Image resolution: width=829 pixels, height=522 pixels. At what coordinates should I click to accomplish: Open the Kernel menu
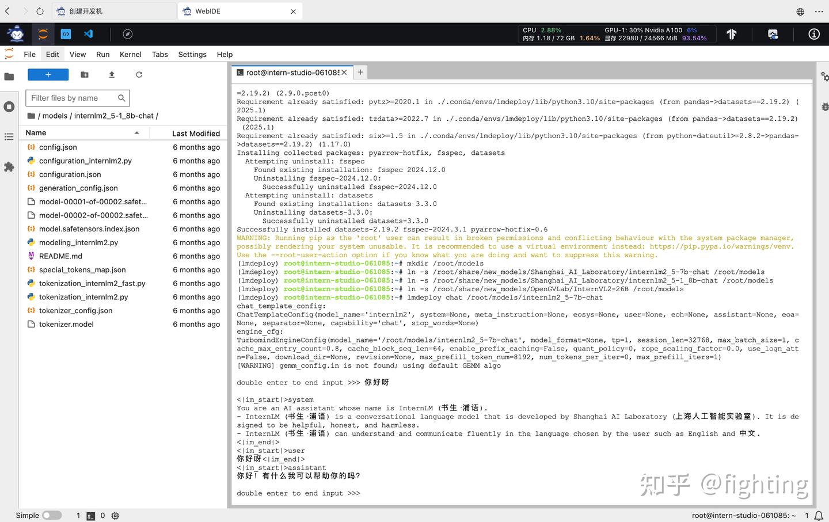coord(130,54)
